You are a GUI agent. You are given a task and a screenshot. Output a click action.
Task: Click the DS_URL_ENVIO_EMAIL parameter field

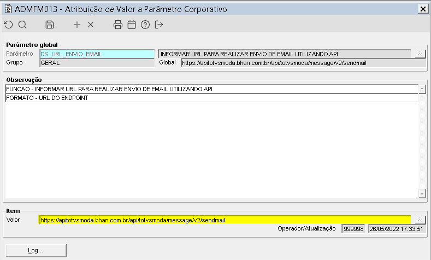(97, 54)
